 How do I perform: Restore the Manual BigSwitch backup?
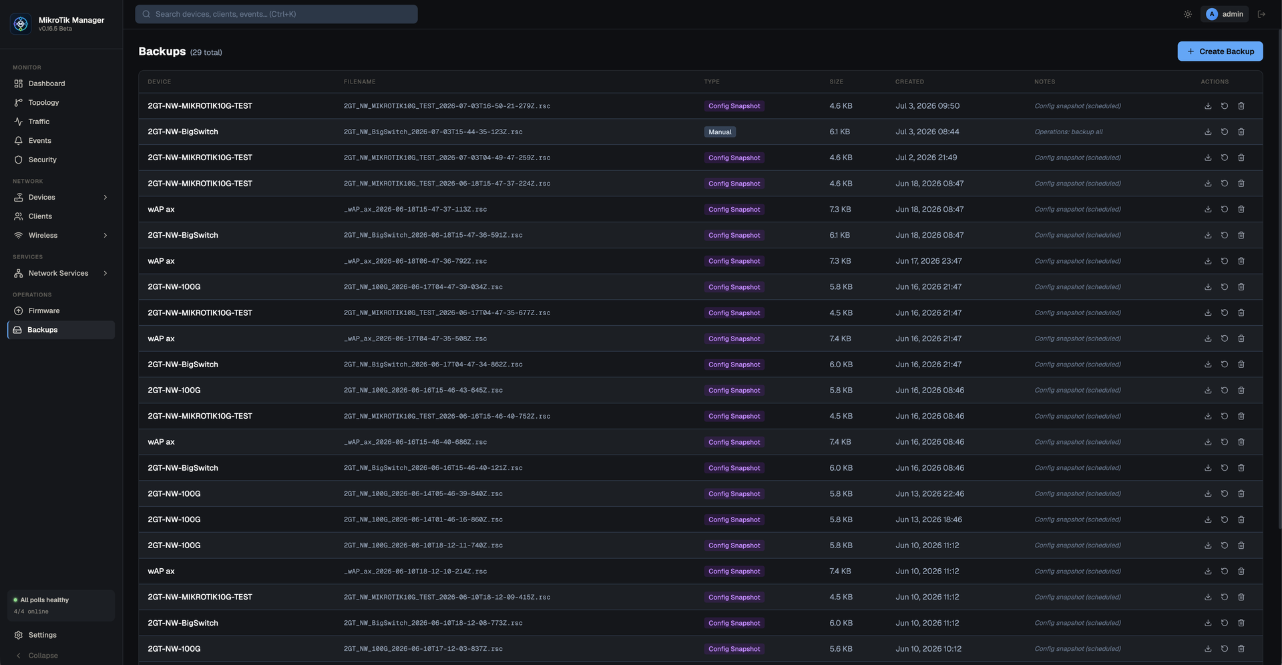(x=1225, y=132)
